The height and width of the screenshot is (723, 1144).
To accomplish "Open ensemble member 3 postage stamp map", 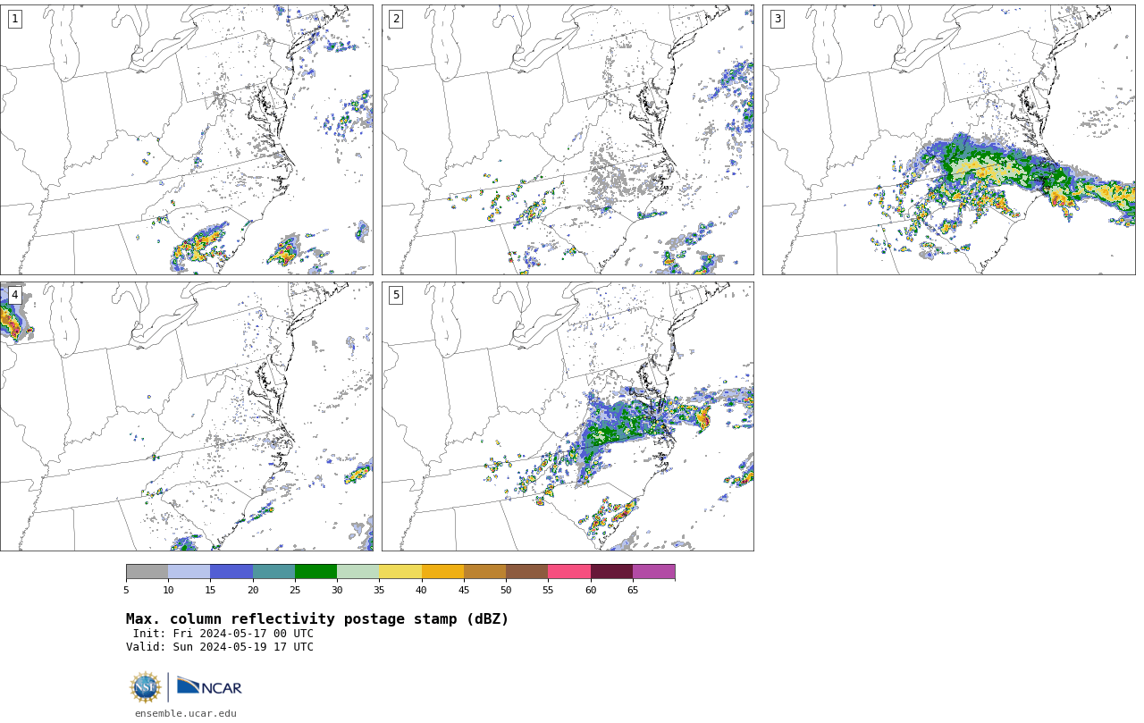I will click(949, 139).
